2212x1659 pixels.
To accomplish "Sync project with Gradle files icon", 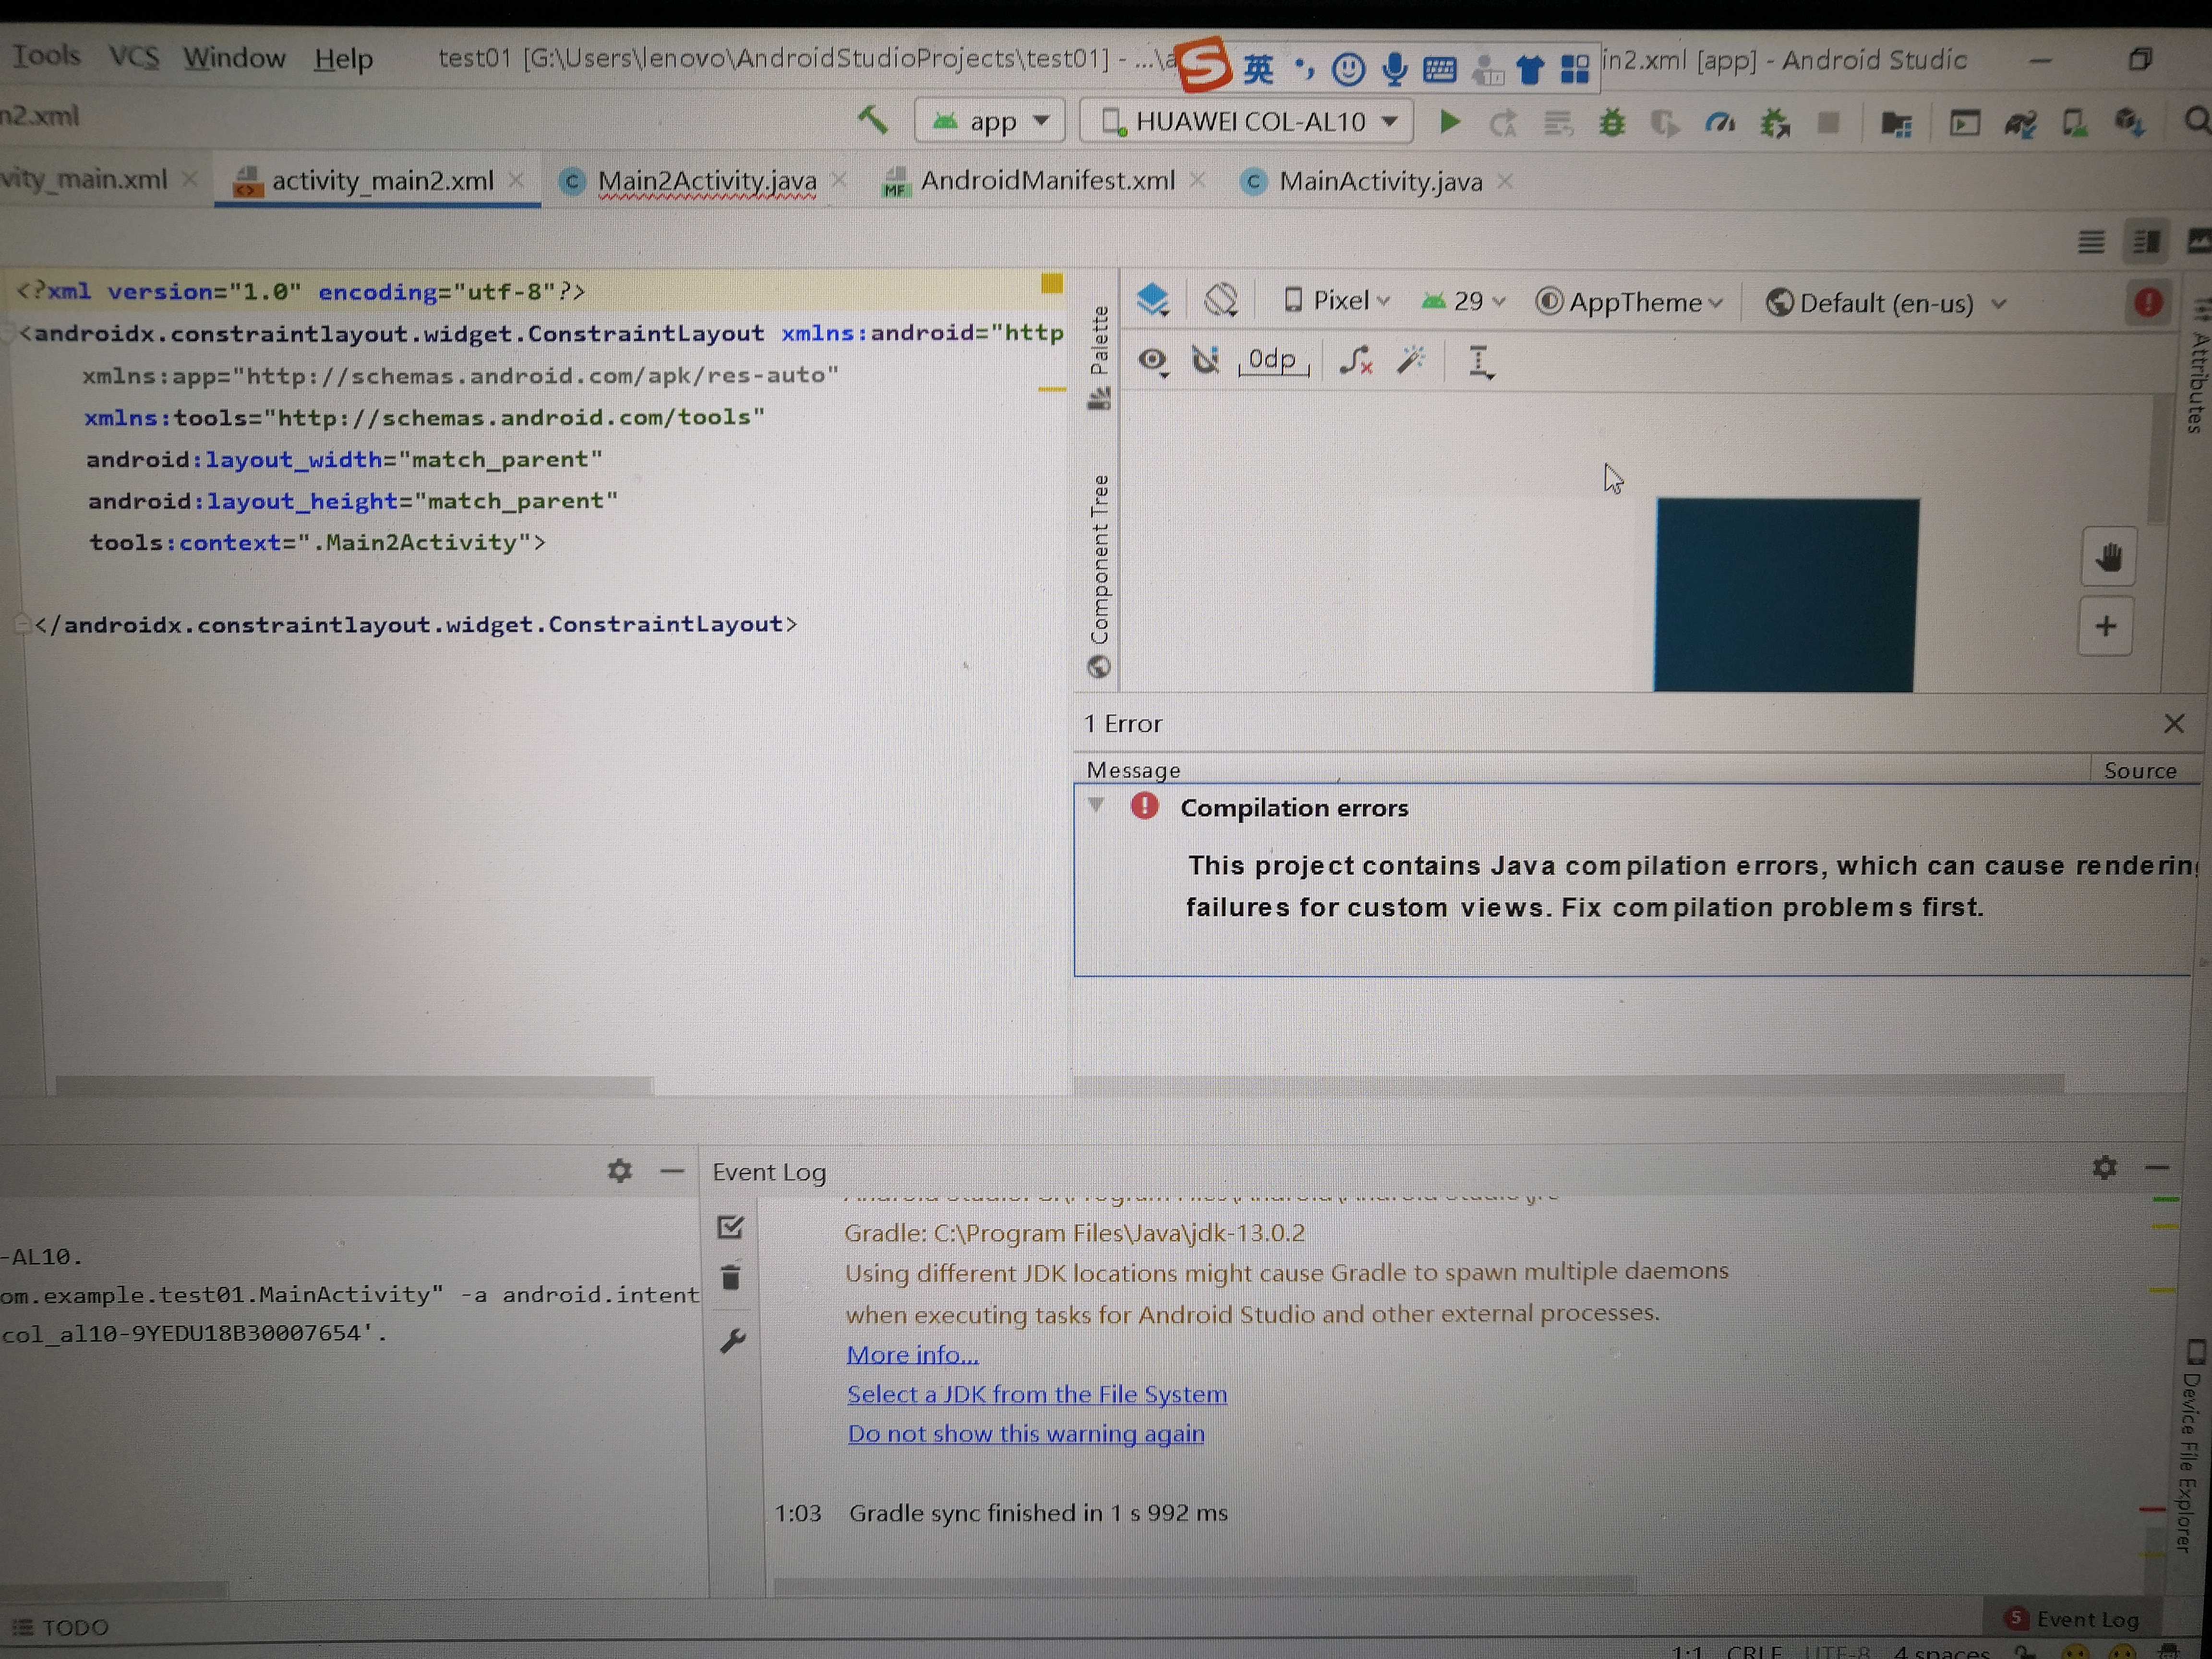I will (x=2020, y=124).
